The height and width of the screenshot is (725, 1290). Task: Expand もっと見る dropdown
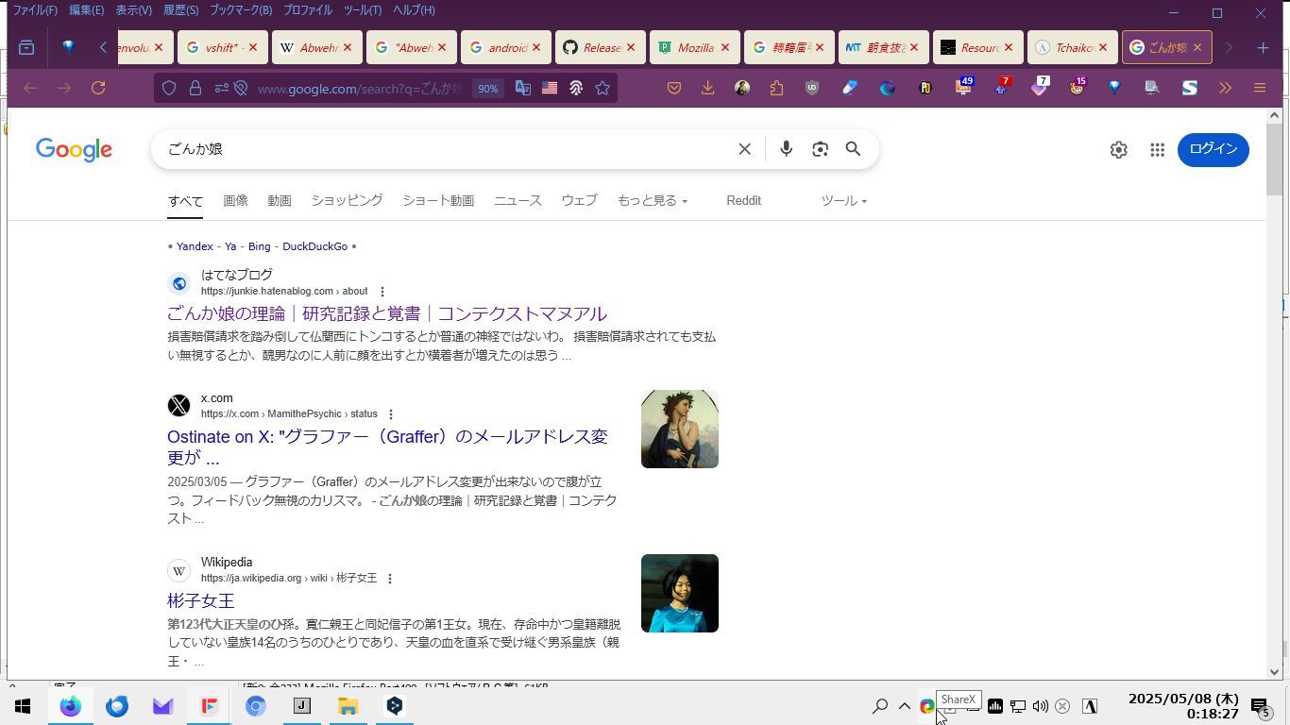click(653, 200)
